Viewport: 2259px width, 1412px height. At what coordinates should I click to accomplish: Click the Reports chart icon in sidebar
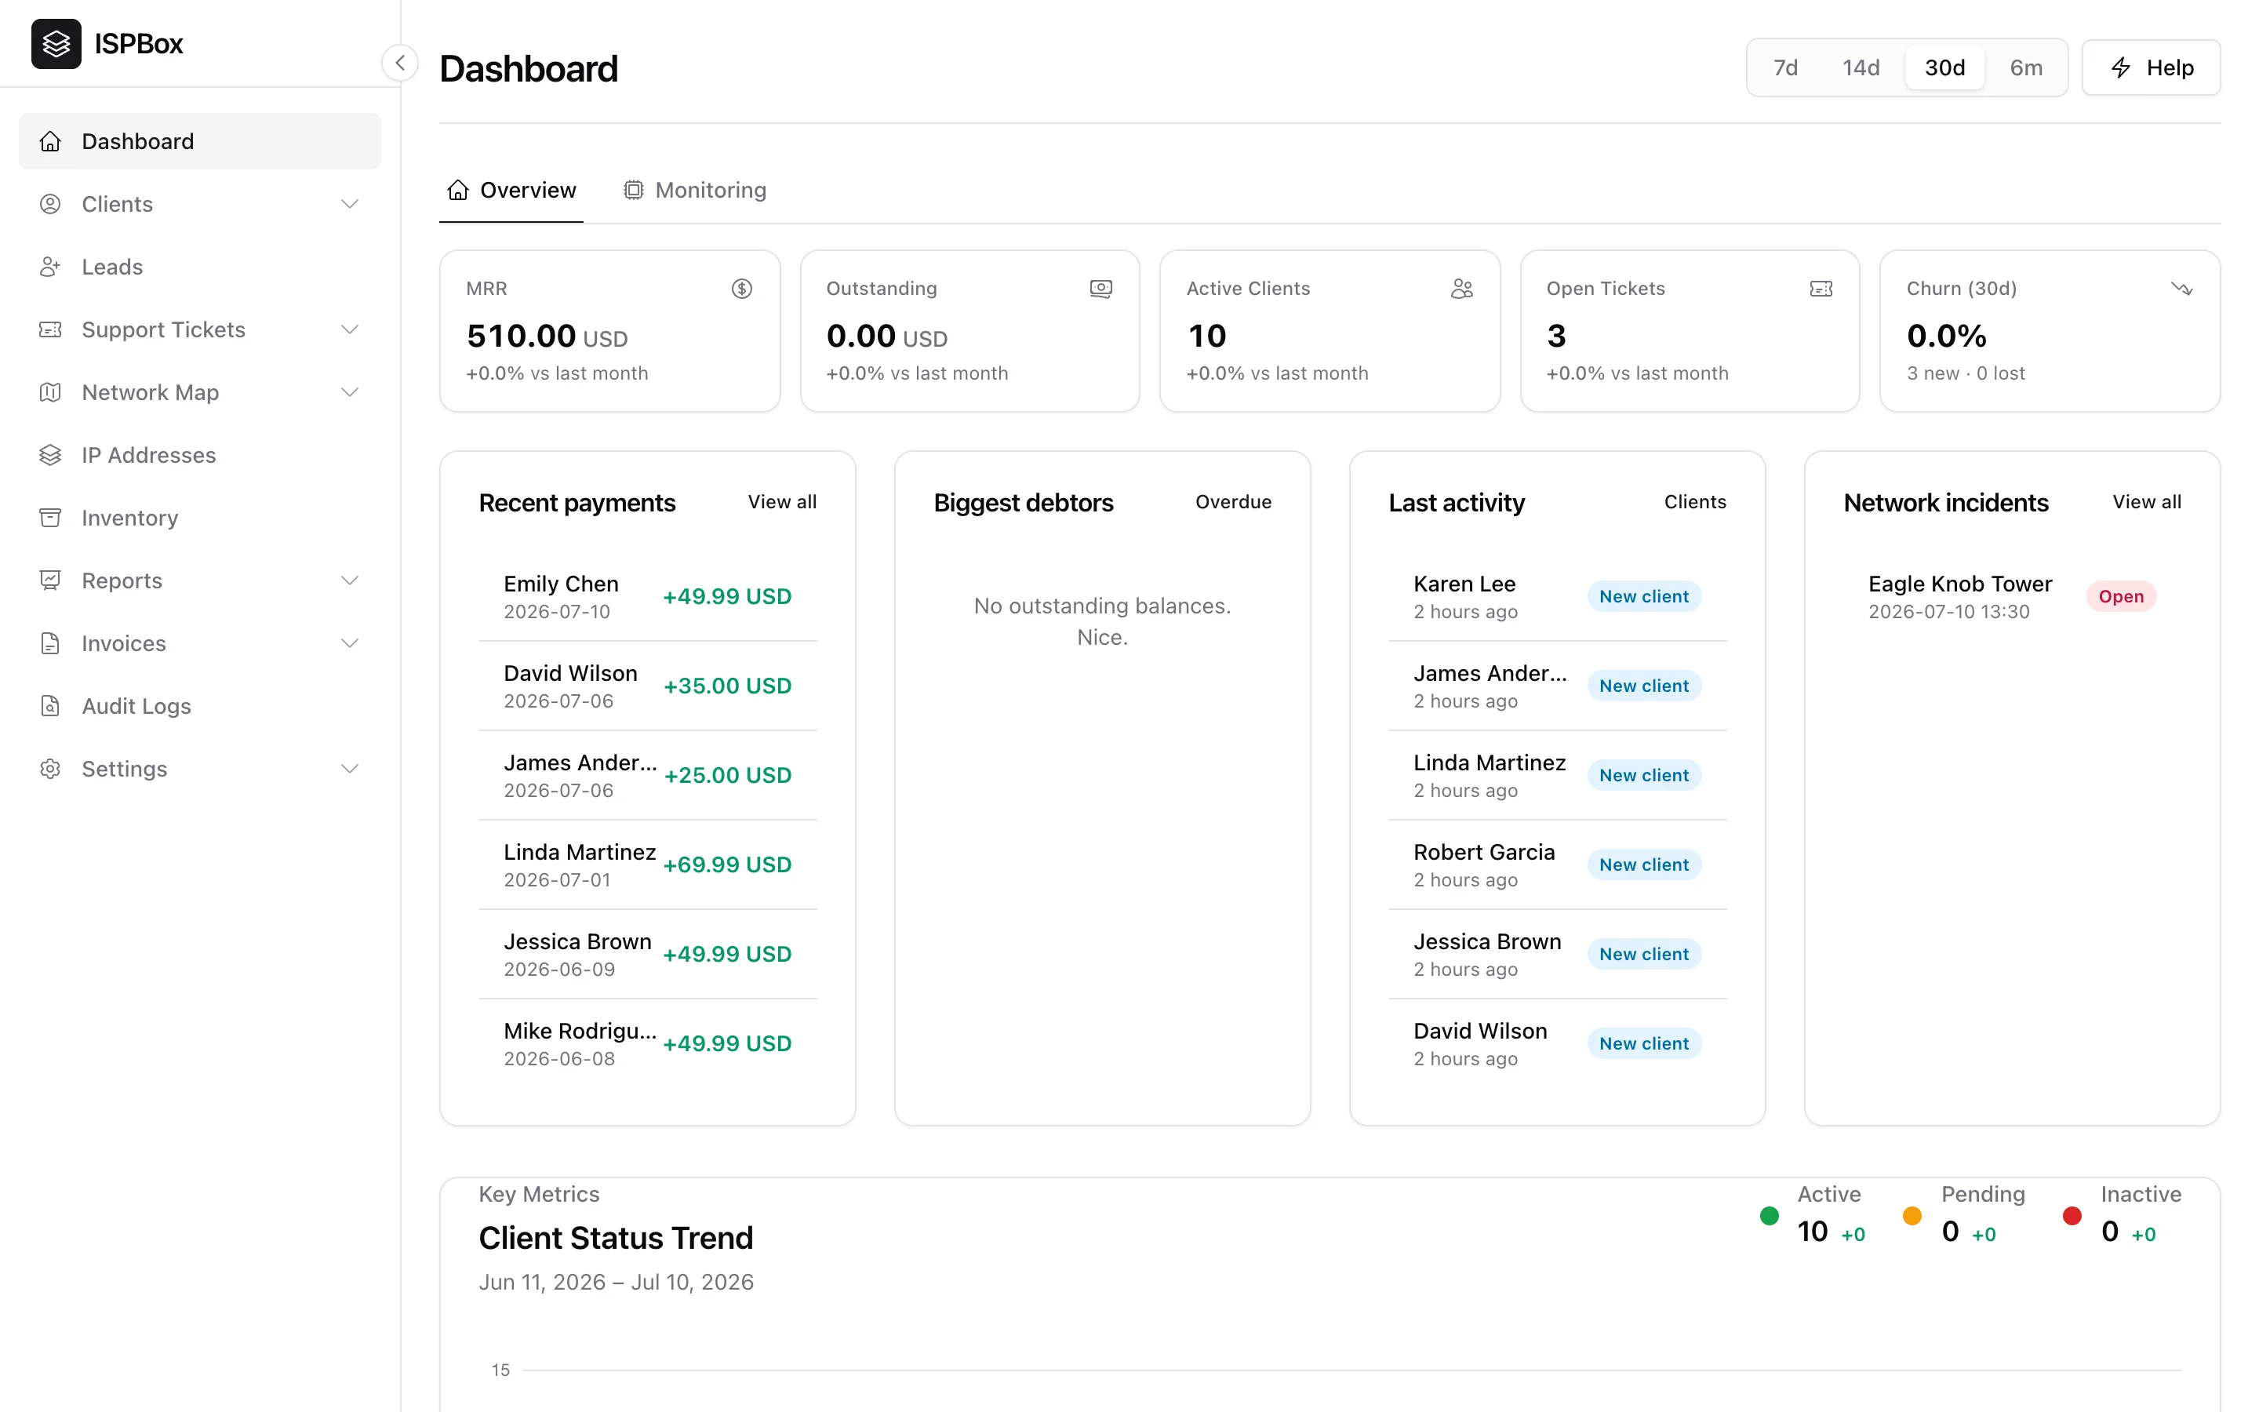click(x=50, y=580)
